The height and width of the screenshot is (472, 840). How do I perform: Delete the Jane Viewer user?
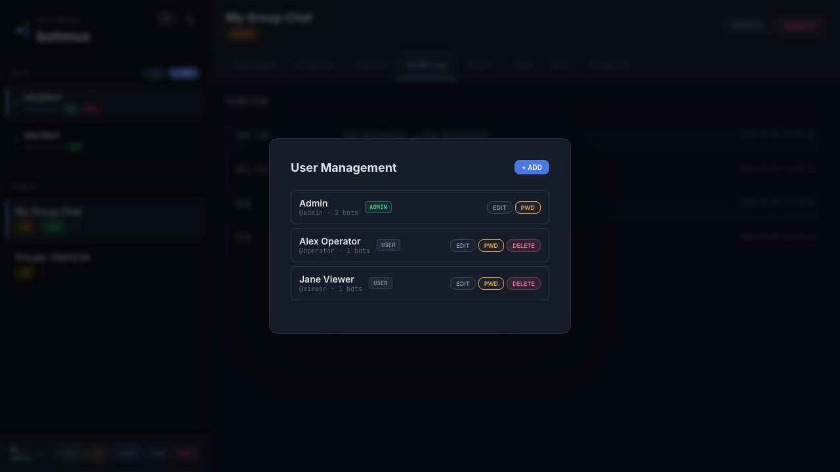click(524, 284)
